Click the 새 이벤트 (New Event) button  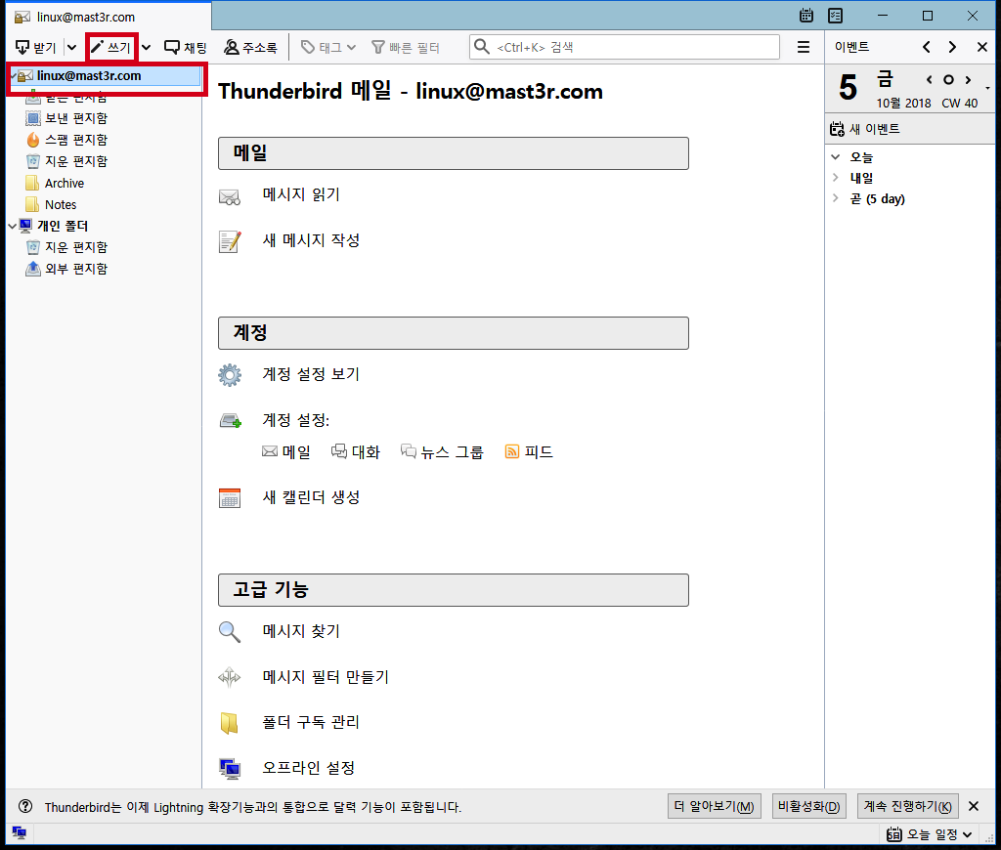tap(865, 129)
